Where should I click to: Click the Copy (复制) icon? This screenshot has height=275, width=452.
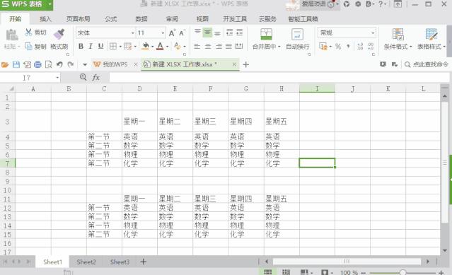28,47
